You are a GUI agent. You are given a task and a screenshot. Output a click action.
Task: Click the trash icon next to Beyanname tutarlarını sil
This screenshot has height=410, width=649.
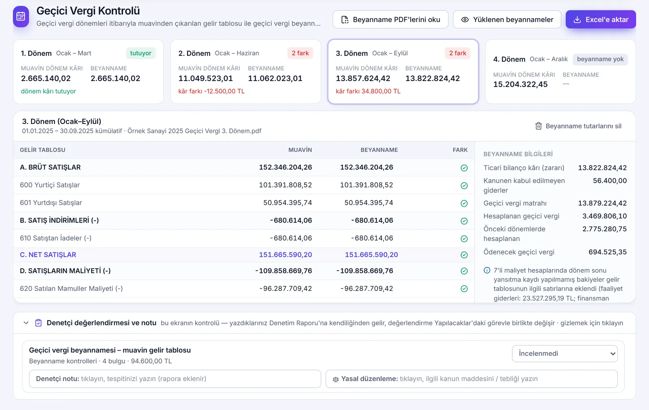point(539,126)
